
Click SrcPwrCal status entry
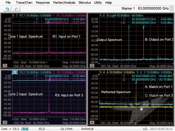(87, 129)
